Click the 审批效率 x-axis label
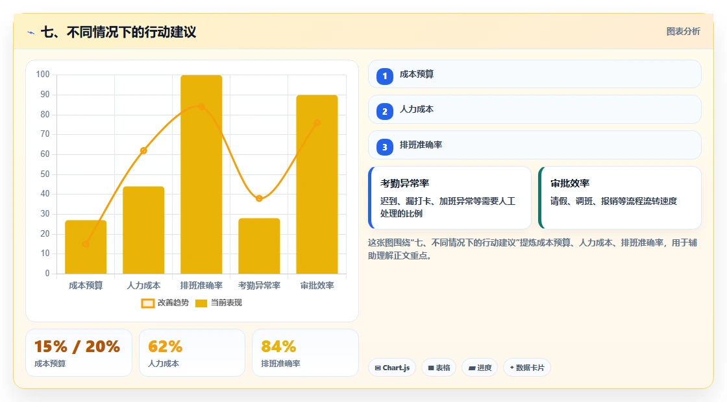727x402 pixels. tap(317, 286)
